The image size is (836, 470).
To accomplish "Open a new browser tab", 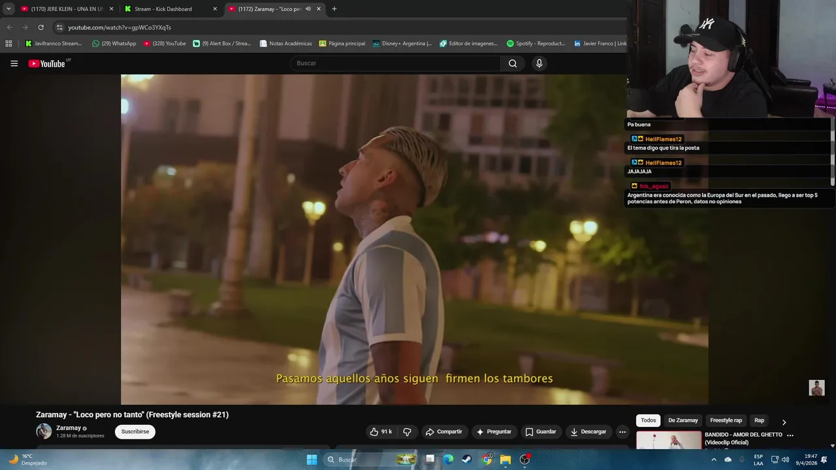I will pyautogui.click(x=334, y=9).
